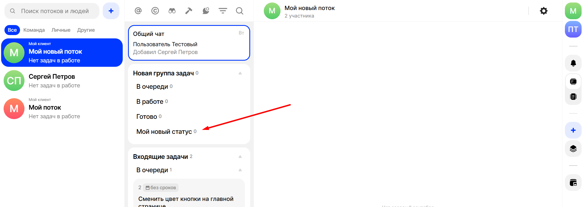The image size is (583, 207).
Task: Click the wallet icon in right sidebar
Action: point(573,183)
